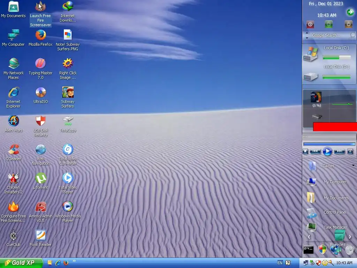Click the magnifier search icon in sidebar

[x=352, y=35]
